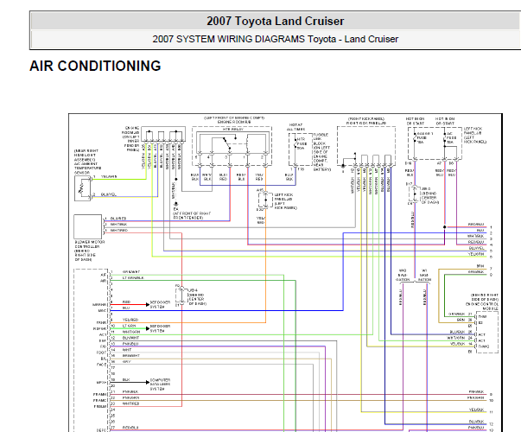
Task: Click the 'FACE' terminal label on left connector
Action: [x=101, y=365]
